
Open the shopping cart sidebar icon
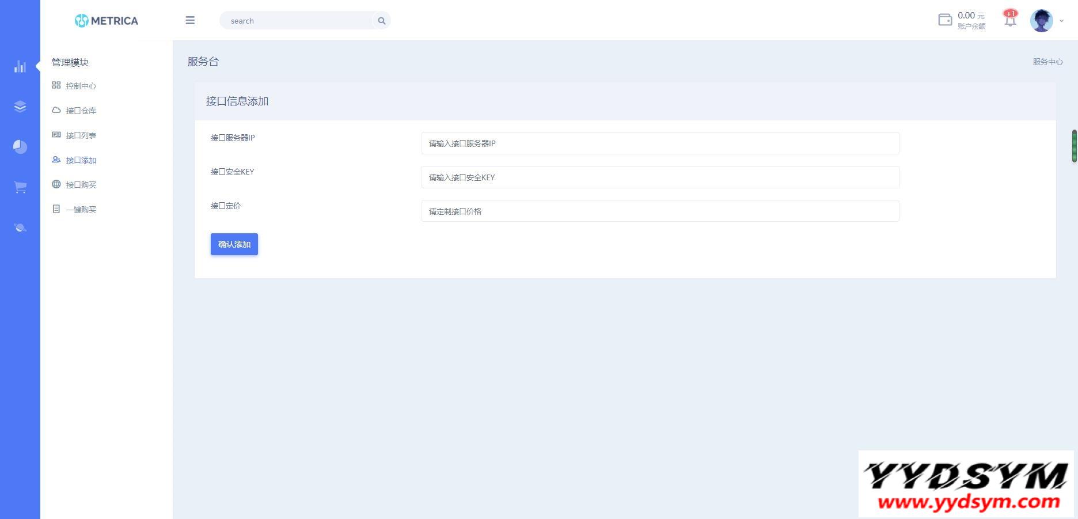pos(20,187)
